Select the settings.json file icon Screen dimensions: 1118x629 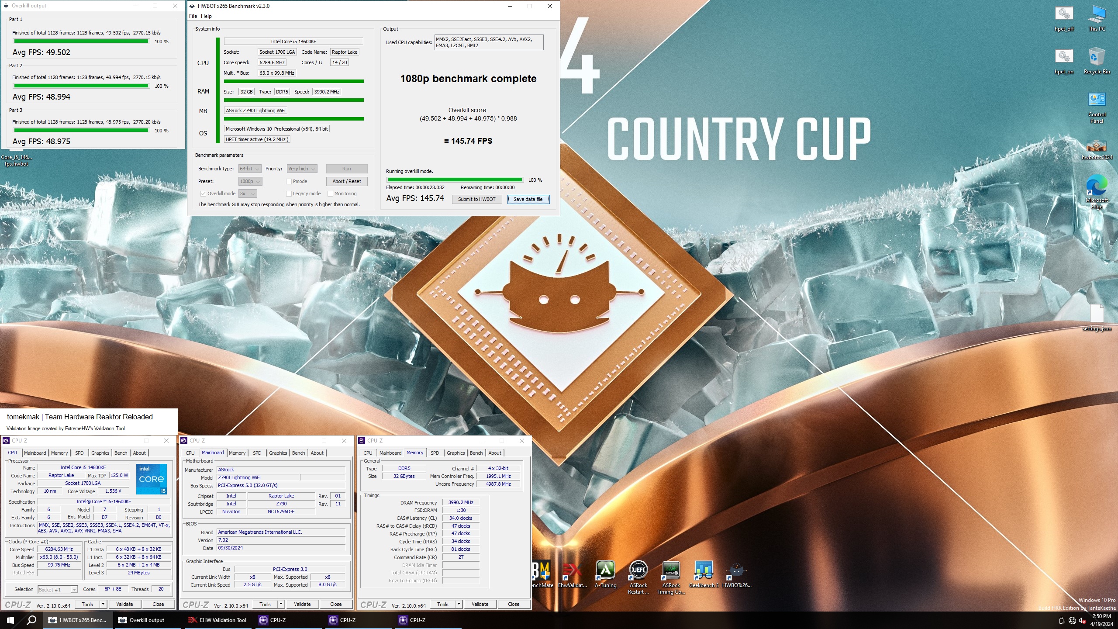click(1097, 318)
